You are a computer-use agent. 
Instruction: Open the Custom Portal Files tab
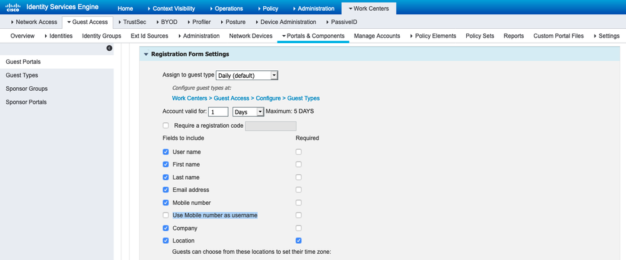click(x=558, y=36)
